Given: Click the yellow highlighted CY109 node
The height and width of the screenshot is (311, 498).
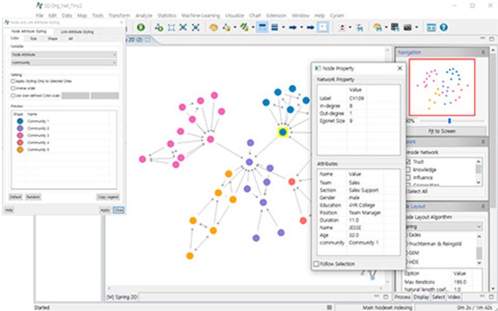Looking at the screenshot, I should (x=283, y=132).
